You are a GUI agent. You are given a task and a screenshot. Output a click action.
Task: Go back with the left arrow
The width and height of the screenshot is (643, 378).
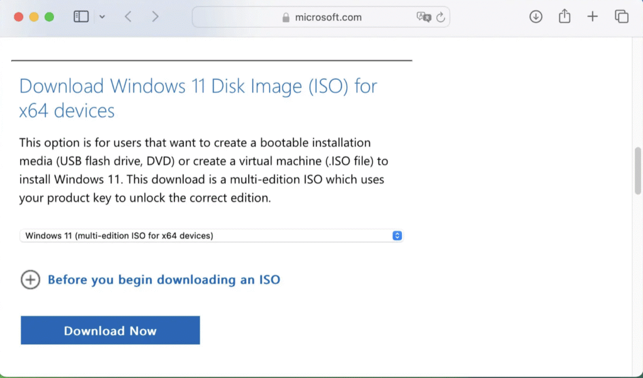128,17
